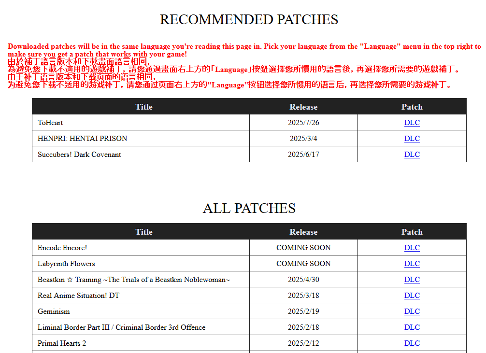
Task: Select 'HENPRI: HENTAI PRISON' title text
Action: [x=83, y=139]
